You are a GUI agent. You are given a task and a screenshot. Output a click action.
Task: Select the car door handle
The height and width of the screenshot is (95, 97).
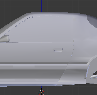[x=58, y=50]
